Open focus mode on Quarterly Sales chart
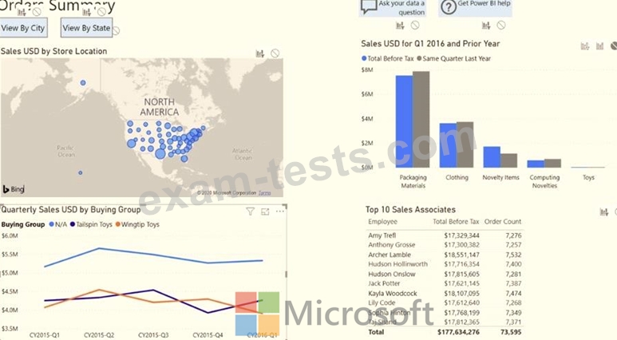 tap(264, 212)
